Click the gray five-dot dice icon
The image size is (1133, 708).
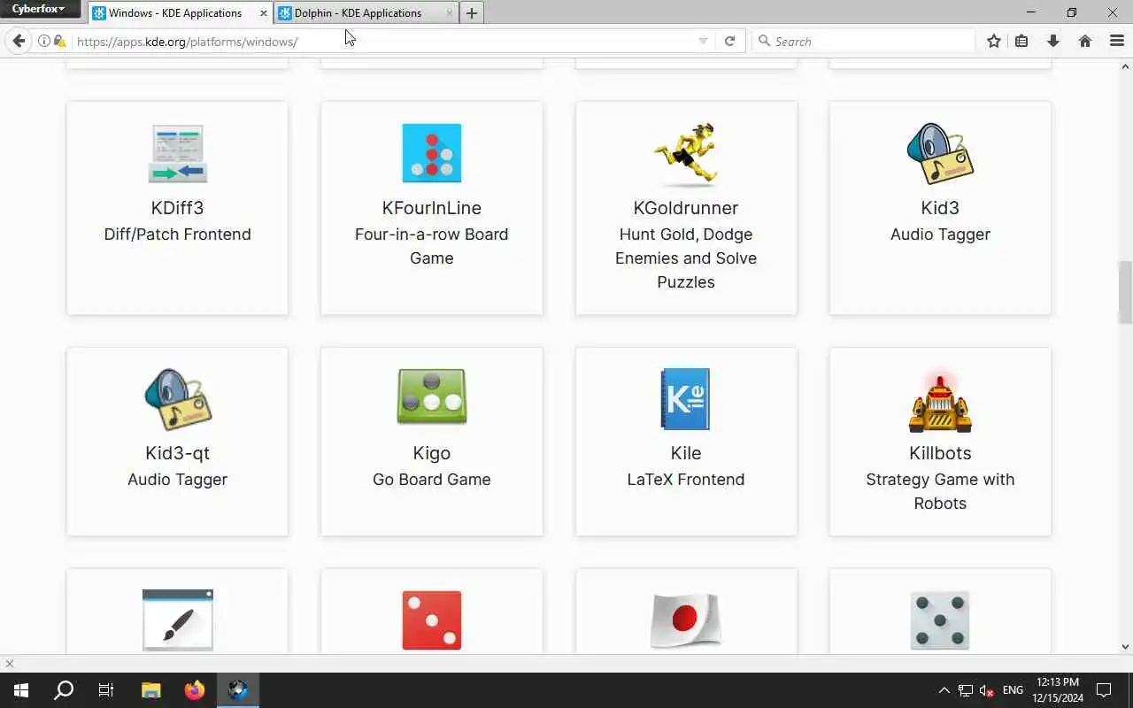click(940, 620)
